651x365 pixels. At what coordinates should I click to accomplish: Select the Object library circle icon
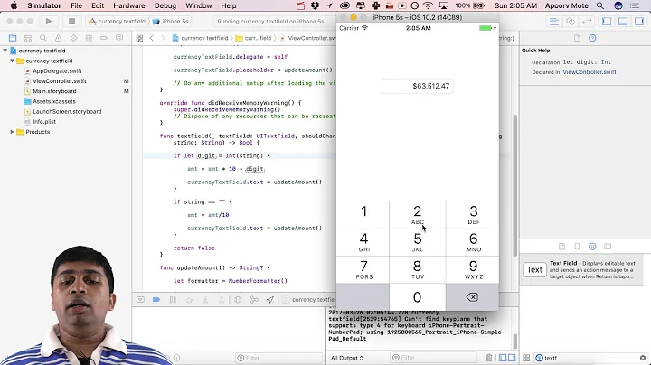(x=592, y=247)
